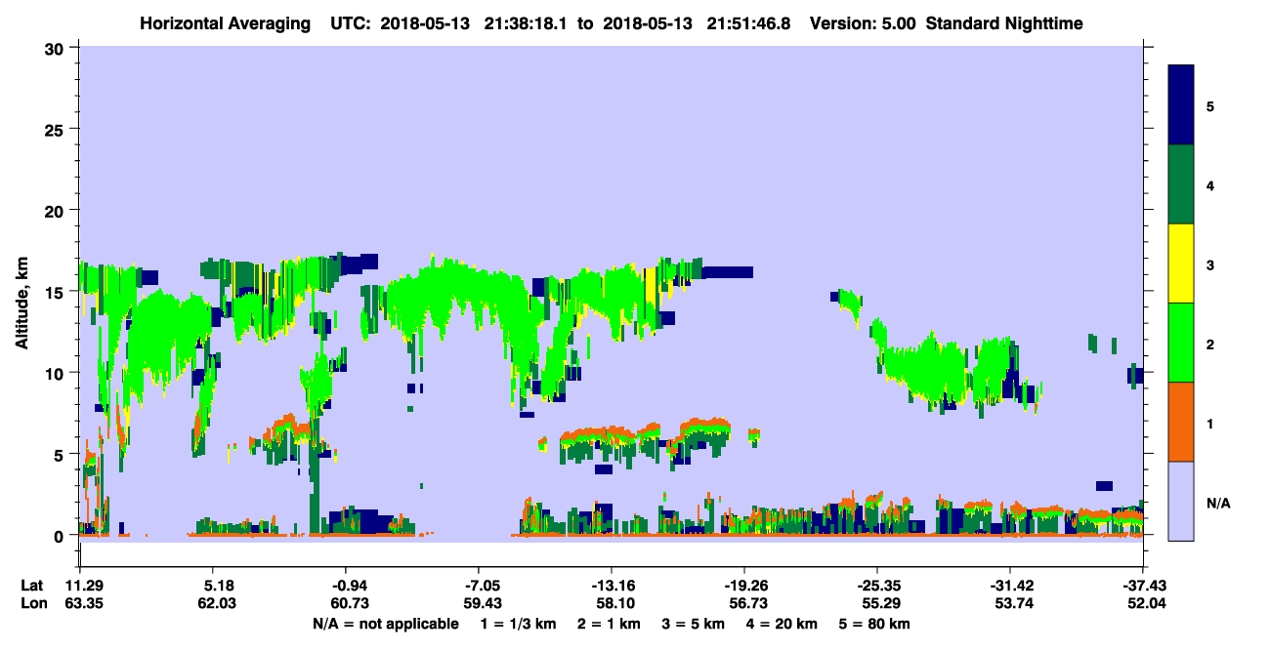Click the dark blue color bar segment 5
The image size is (1270, 651).
click(1181, 105)
